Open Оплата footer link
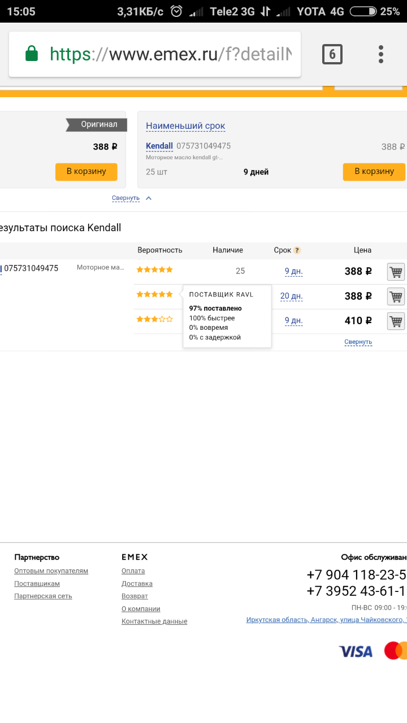This screenshot has height=723, width=407. 133,571
